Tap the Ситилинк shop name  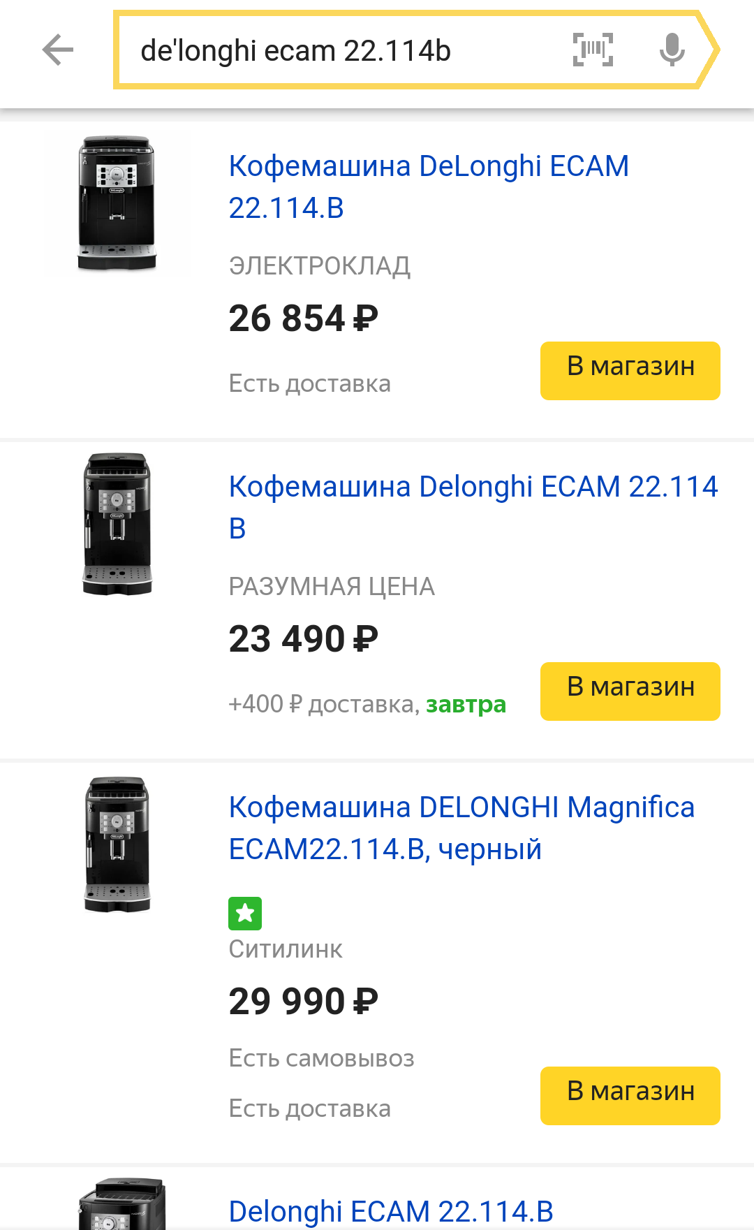point(286,949)
